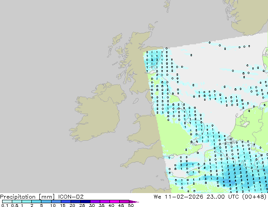The height and width of the screenshot is (207, 268).
Task: Click the 'ICON-D2' model label
Action: coord(71,197)
